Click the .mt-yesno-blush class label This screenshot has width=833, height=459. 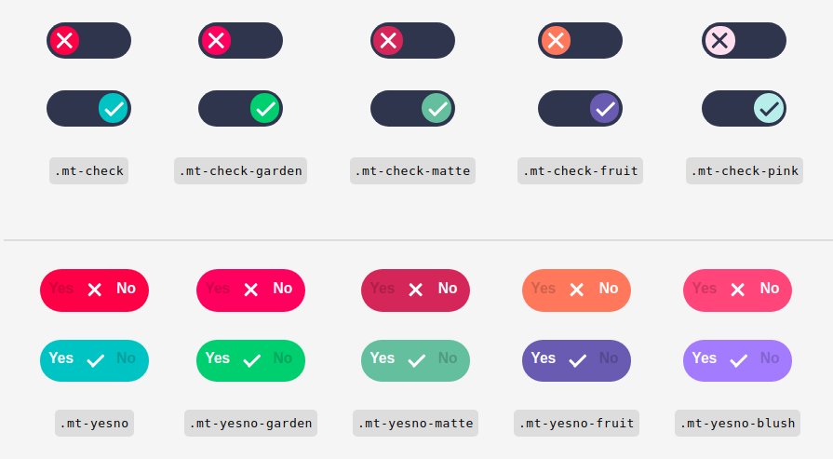coord(737,424)
